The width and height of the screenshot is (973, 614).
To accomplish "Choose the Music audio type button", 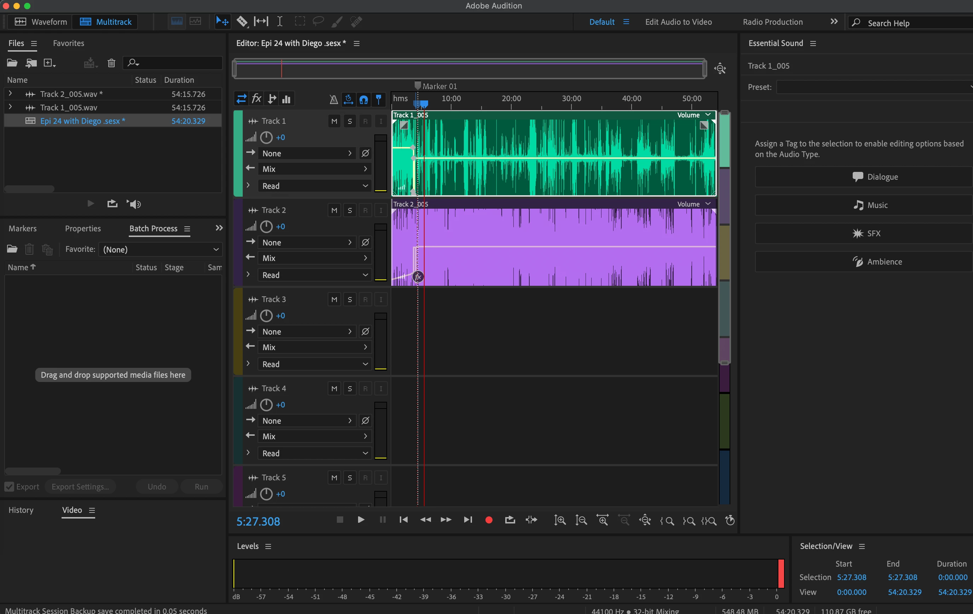I will (x=864, y=205).
